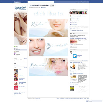
Task: Open the Chat bar at the bottom right
Action: pyautogui.click(x=95, y=101)
